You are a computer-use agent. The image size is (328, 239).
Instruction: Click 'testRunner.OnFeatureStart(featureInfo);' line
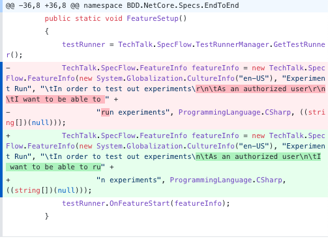[146, 203]
